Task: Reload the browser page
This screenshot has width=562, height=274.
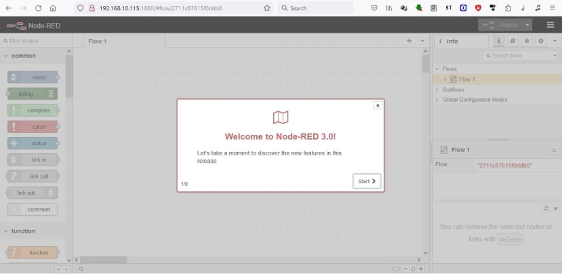Action: (39, 8)
